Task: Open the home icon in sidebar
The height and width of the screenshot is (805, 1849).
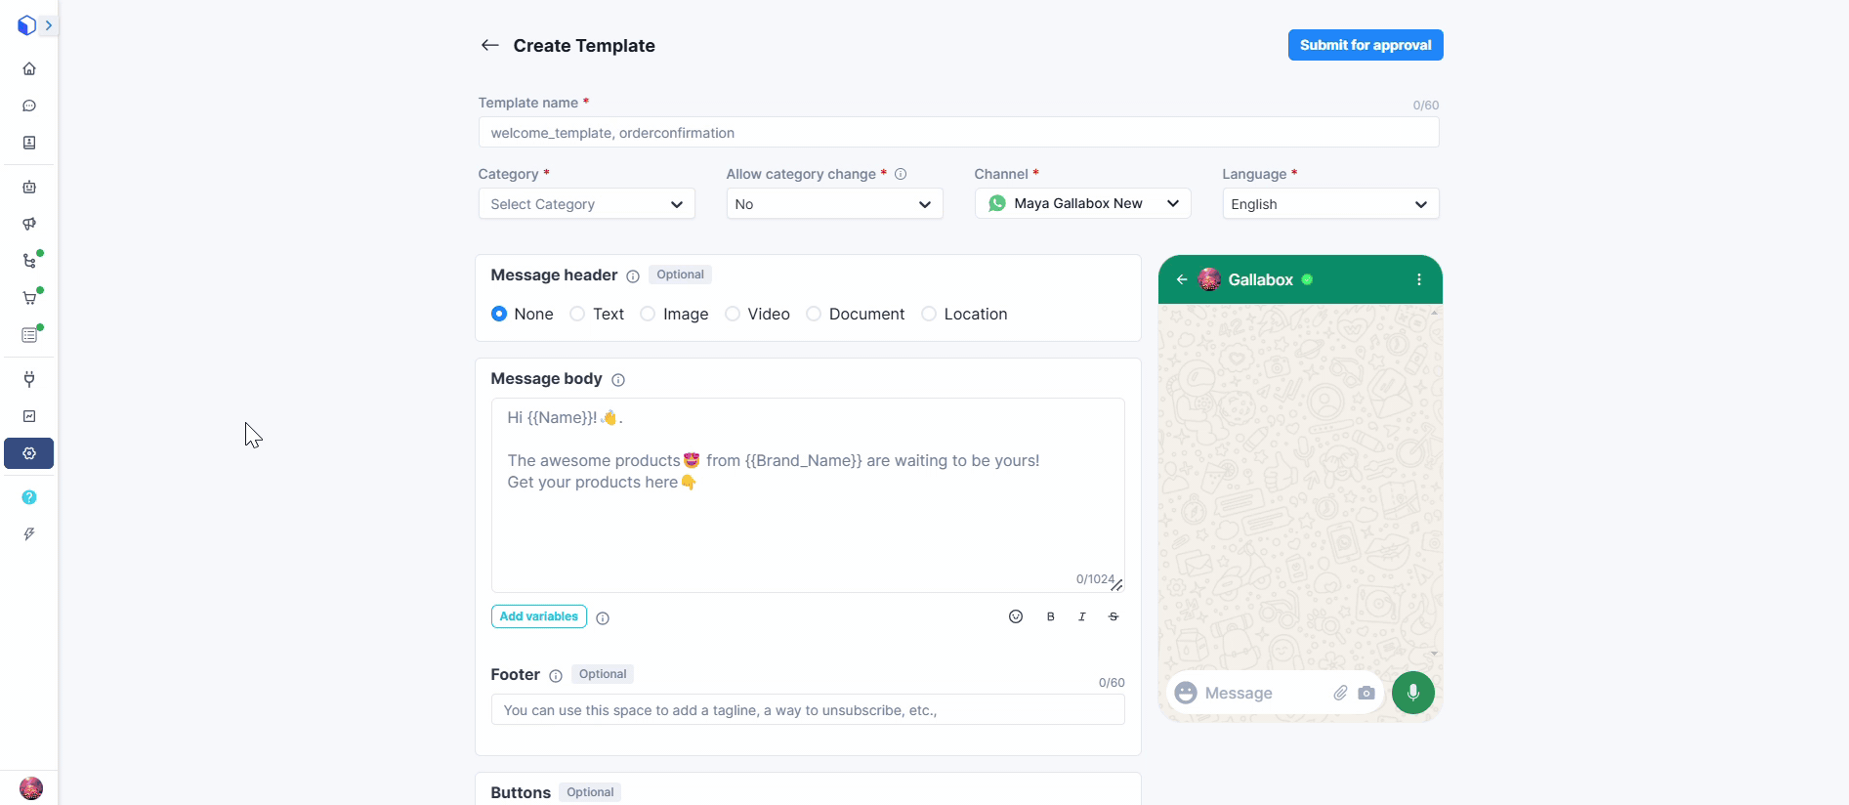Action: pos(29,68)
